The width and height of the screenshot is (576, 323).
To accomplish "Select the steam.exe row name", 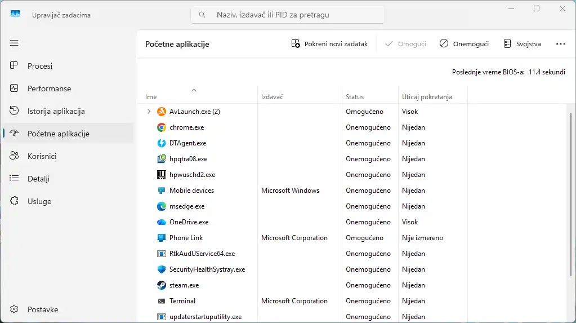I will click(184, 285).
